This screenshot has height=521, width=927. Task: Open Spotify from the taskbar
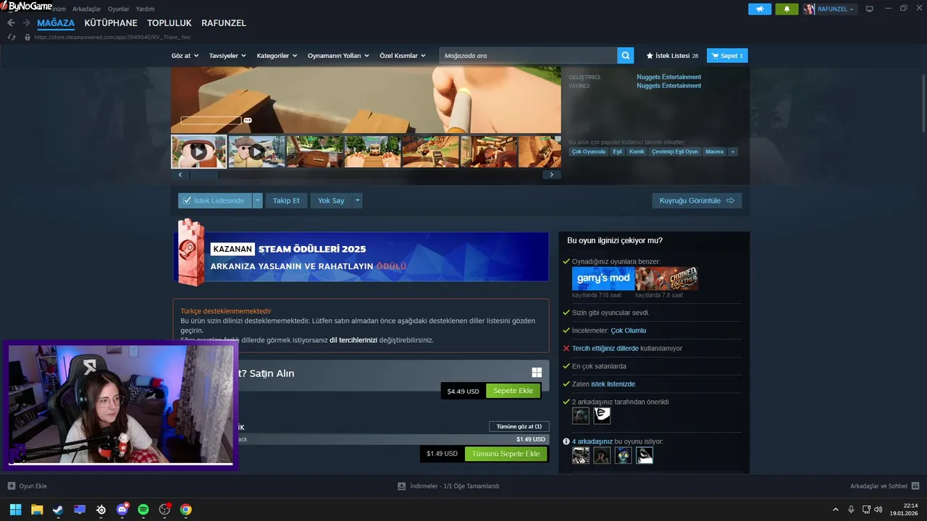click(143, 509)
